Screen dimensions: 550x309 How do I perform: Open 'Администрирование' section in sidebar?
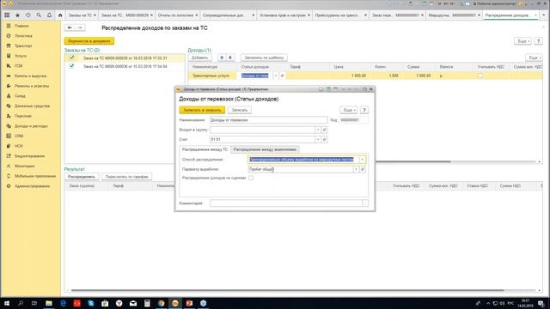(33, 186)
